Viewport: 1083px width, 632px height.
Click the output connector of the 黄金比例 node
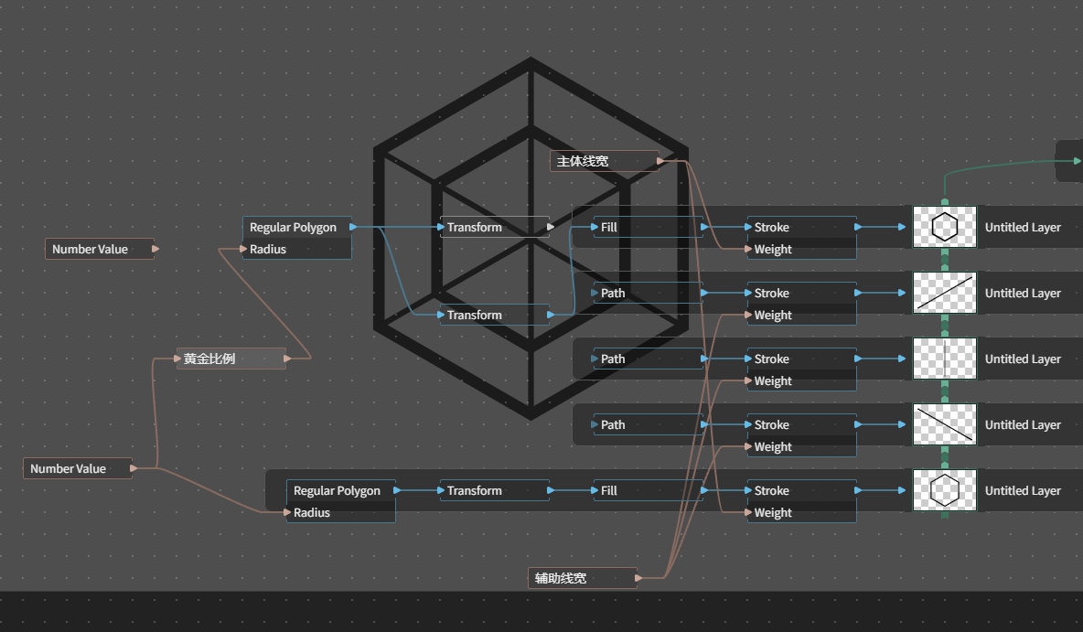(287, 359)
